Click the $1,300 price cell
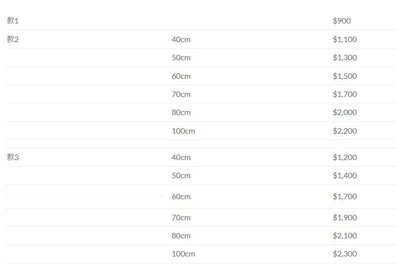Viewport: 396px width, 278px height. pyautogui.click(x=345, y=58)
